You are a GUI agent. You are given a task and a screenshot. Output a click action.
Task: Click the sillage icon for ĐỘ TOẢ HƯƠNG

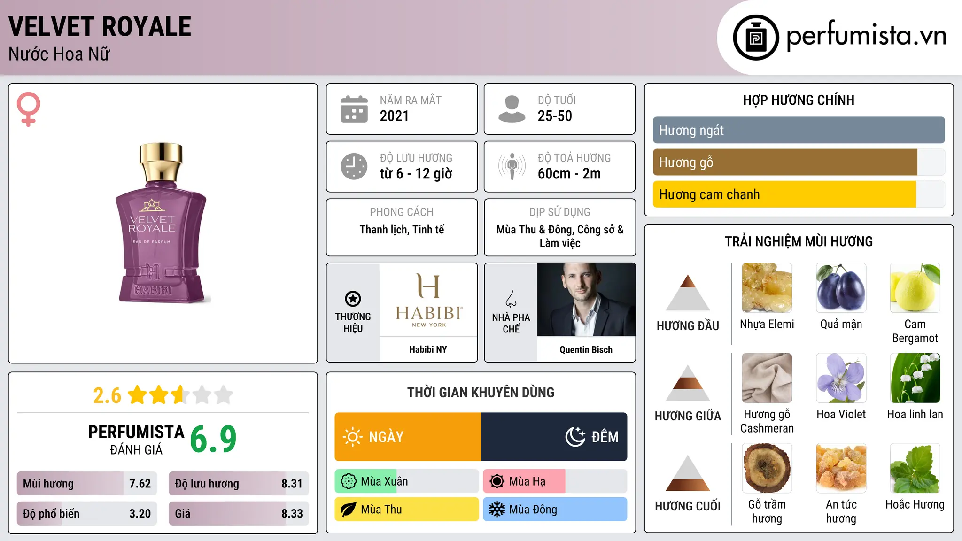(x=512, y=166)
